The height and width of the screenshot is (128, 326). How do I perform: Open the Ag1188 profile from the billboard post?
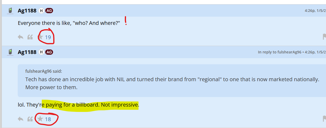pyautogui.click(x=27, y=52)
